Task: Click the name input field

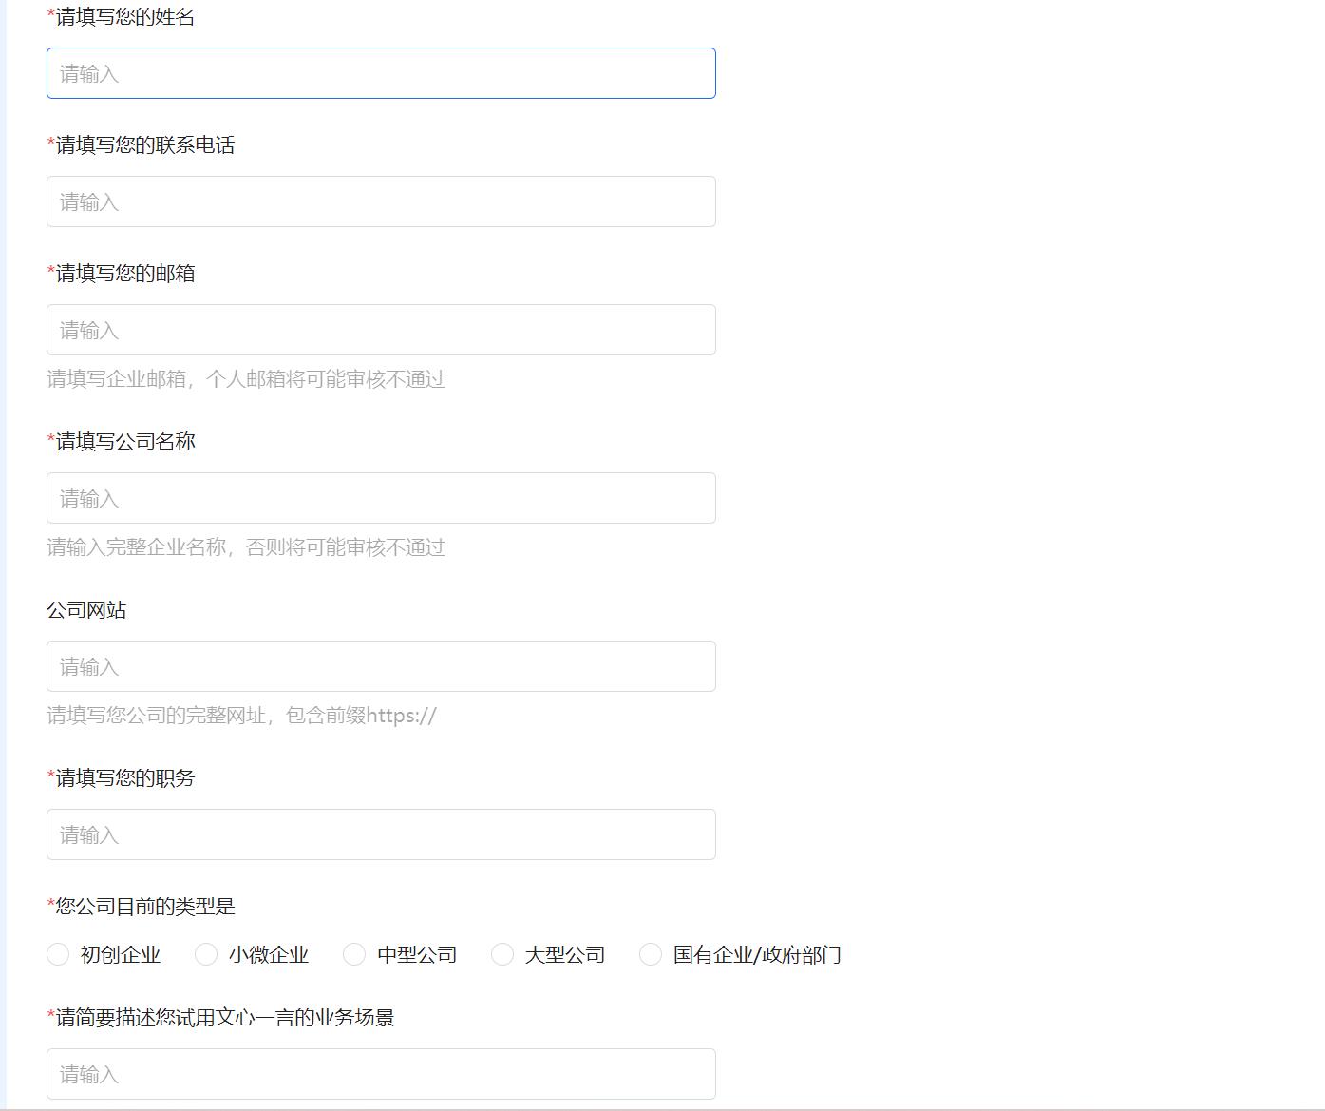Action: (x=380, y=73)
